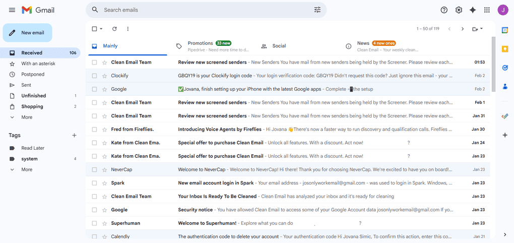Open Contacts side panel
Viewport: 514px width, 243px height.
(505, 87)
